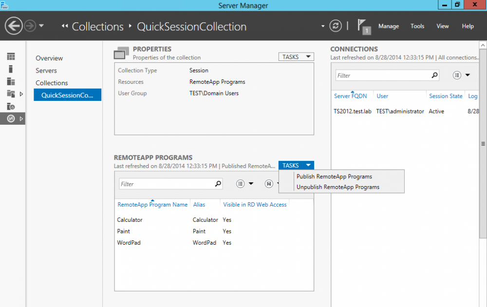Open the Manage menu

pos(389,26)
